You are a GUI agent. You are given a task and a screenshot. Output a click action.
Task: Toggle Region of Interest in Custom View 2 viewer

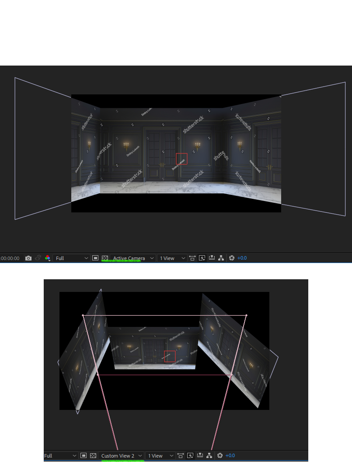84,455
